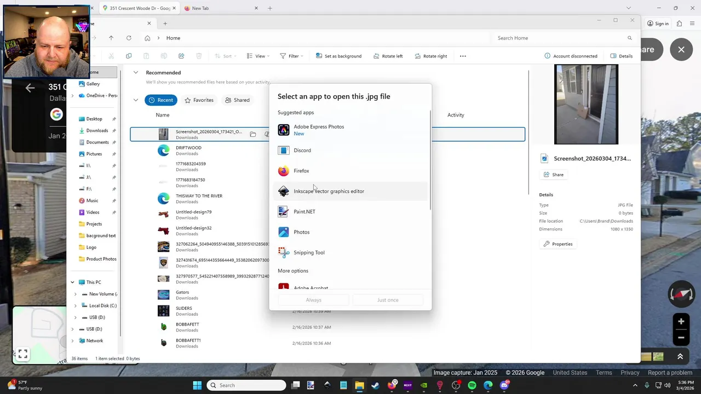Select the Gators file row
This screenshot has height=394, width=701.
[x=327, y=295]
